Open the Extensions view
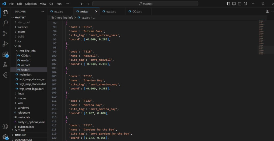This screenshot has width=274, height=141. point(5,54)
